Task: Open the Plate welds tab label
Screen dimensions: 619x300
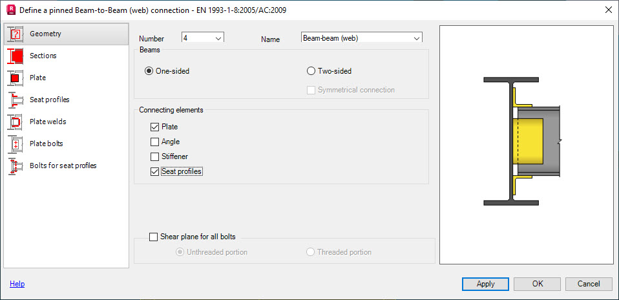Action: pyautogui.click(x=48, y=122)
